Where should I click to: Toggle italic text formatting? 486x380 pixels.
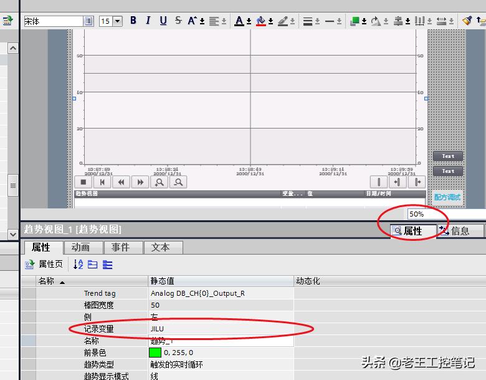(x=148, y=21)
